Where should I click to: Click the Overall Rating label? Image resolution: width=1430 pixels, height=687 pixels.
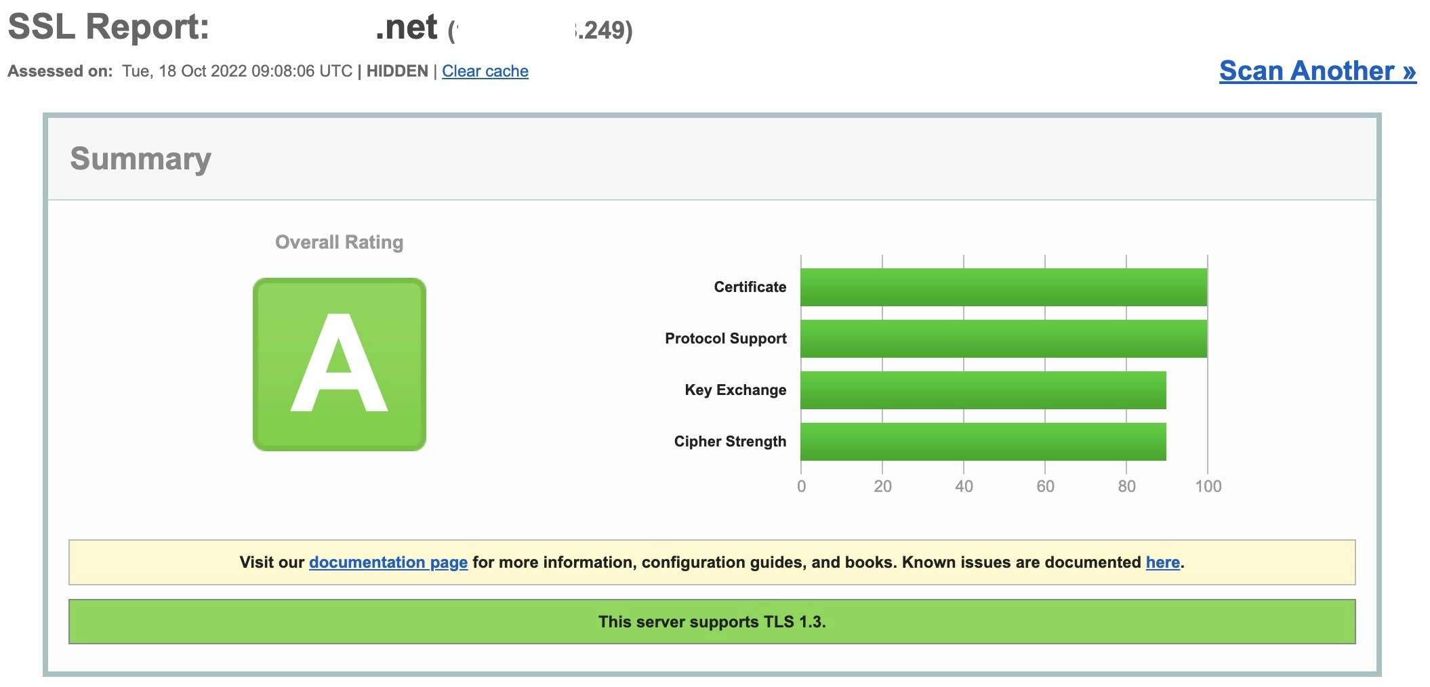339,242
